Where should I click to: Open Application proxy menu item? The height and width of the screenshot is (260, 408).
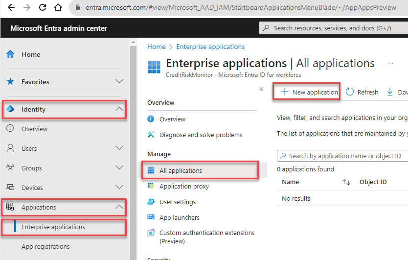pos(184,187)
